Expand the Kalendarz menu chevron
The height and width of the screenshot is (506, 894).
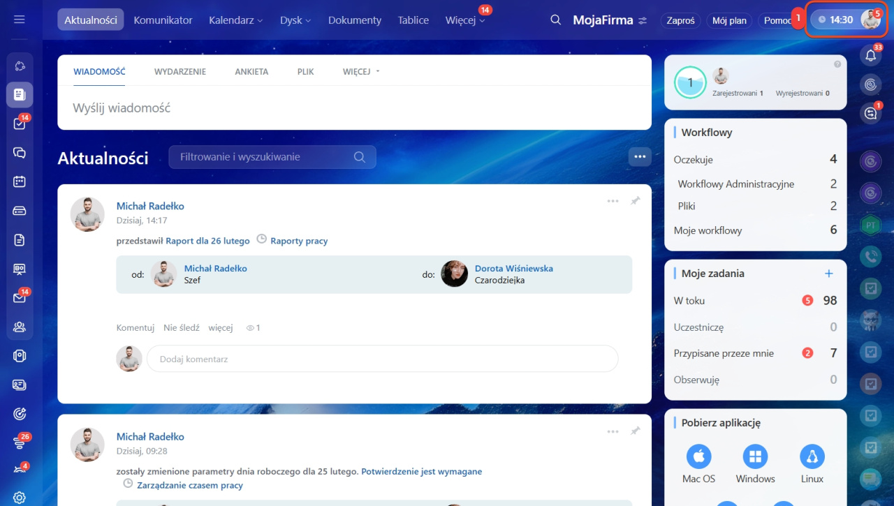260,21
